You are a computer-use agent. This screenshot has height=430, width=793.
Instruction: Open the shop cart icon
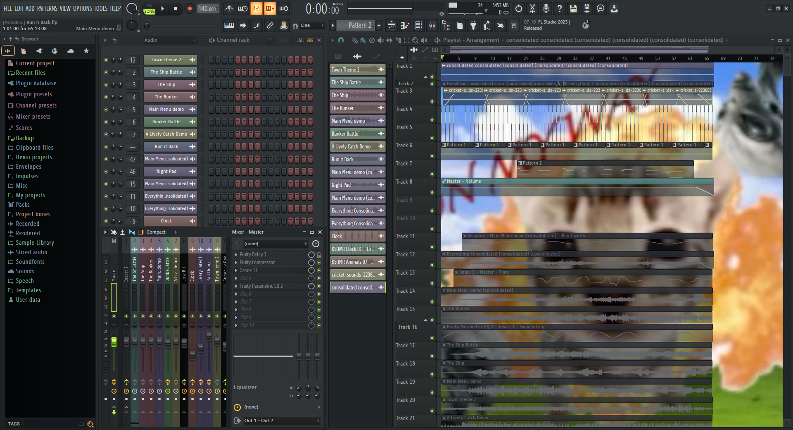coord(514,26)
